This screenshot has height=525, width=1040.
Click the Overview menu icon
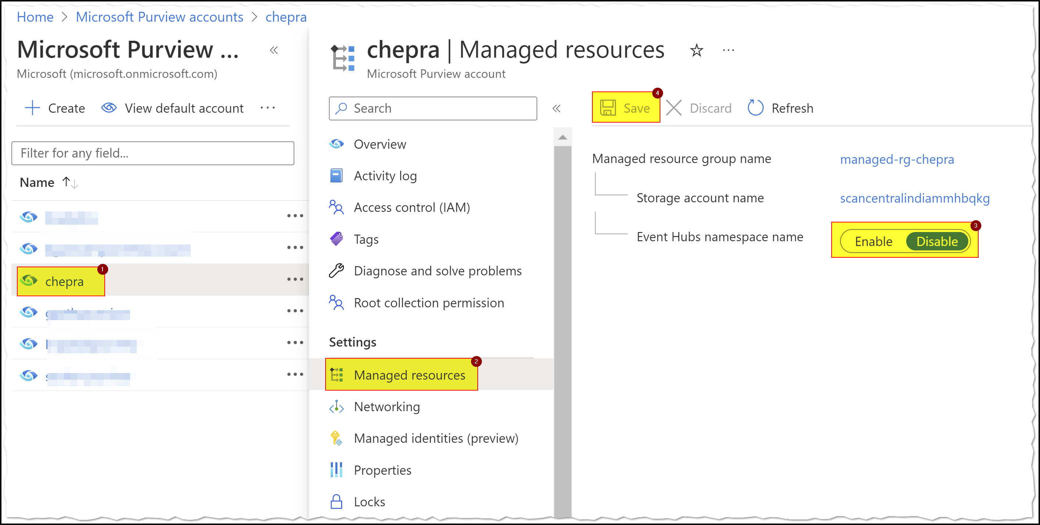coord(336,144)
